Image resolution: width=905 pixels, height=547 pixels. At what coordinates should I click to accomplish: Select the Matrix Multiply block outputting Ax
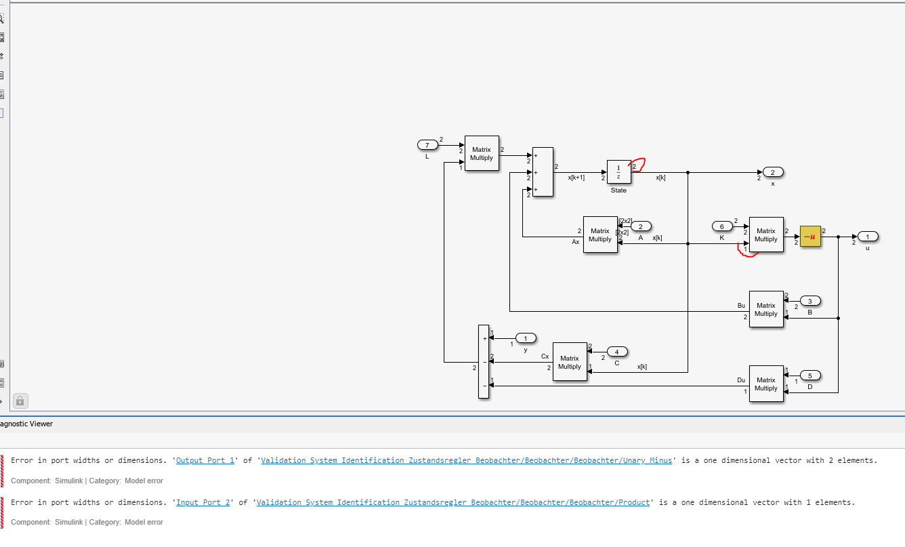coord(600,235)
